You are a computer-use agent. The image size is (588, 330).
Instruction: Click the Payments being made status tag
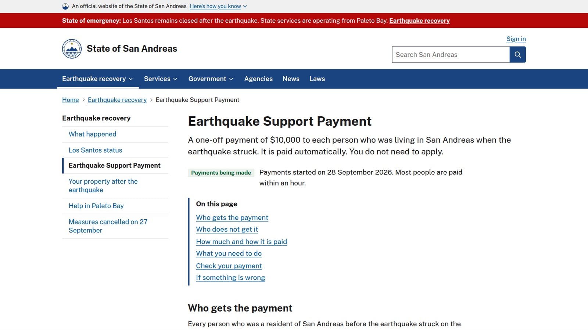click(221, 173)
